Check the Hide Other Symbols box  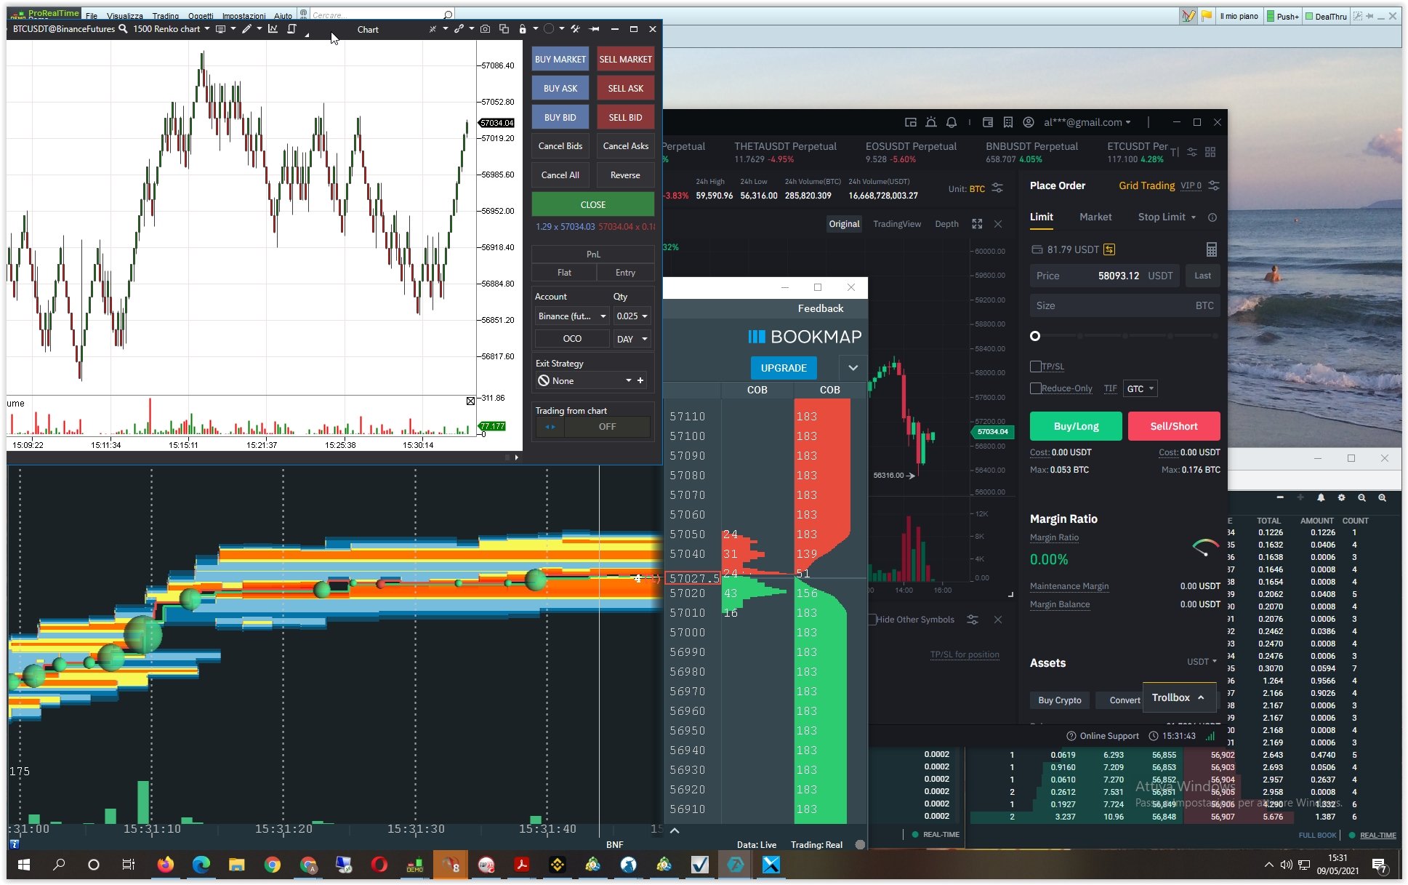tap(872, 620)
